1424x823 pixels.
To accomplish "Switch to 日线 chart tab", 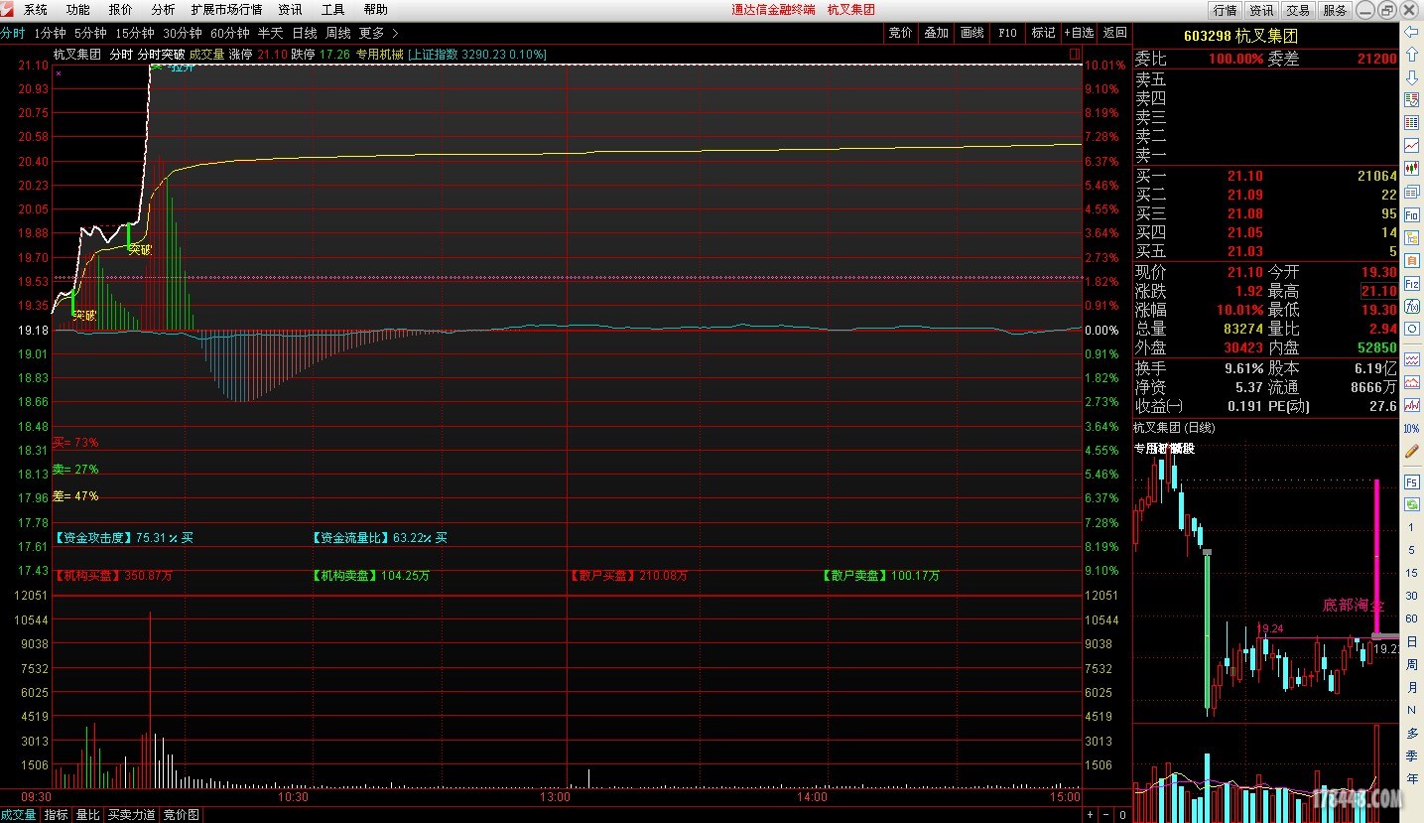I will pos(304,33).
